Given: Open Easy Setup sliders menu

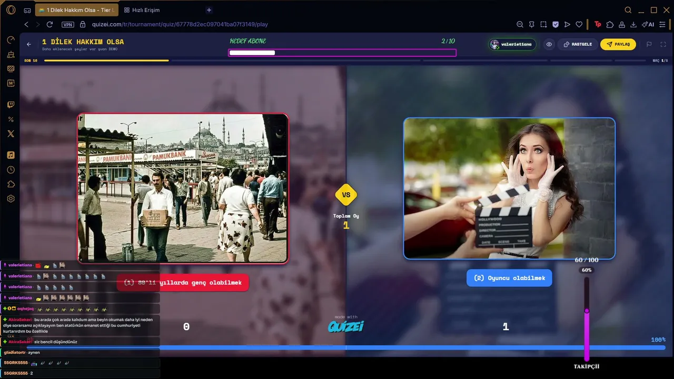Looking at the screenshot, I should [662, 24].
